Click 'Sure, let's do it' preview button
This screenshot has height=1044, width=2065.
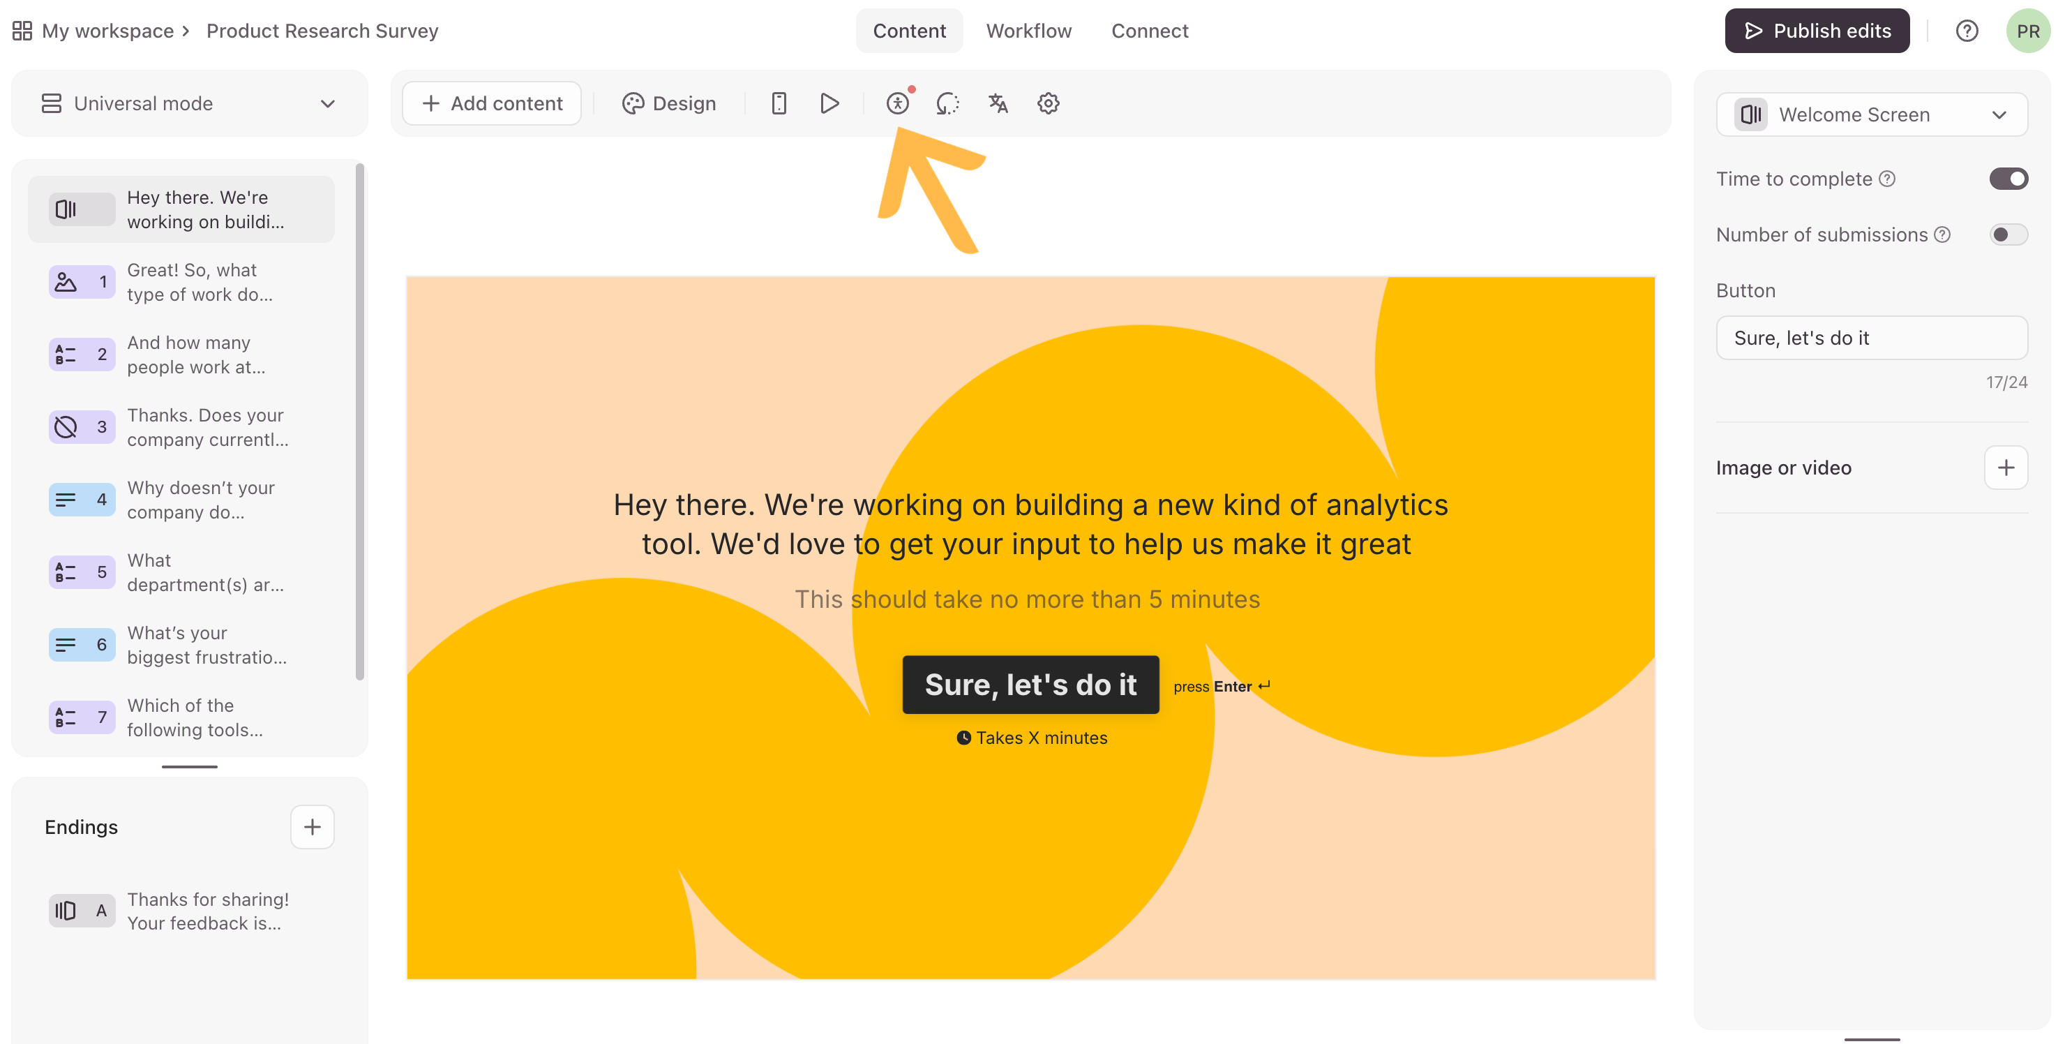click(1030, 685)
